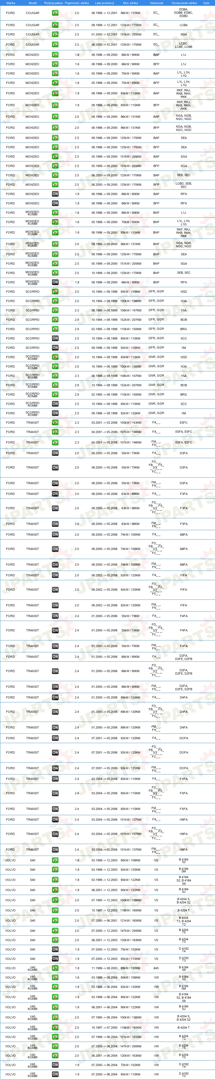This screenshot has height=1079, width=215.
Task: Select 09.1996 -> 08.1998 cell in SCORPIO GFR VM row
Action: (104, 348)
